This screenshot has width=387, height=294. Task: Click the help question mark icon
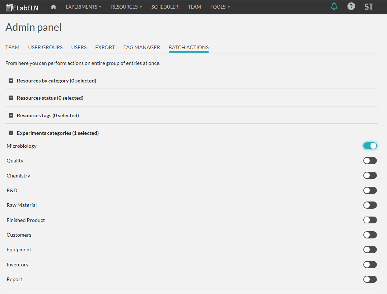click(351, 6)
